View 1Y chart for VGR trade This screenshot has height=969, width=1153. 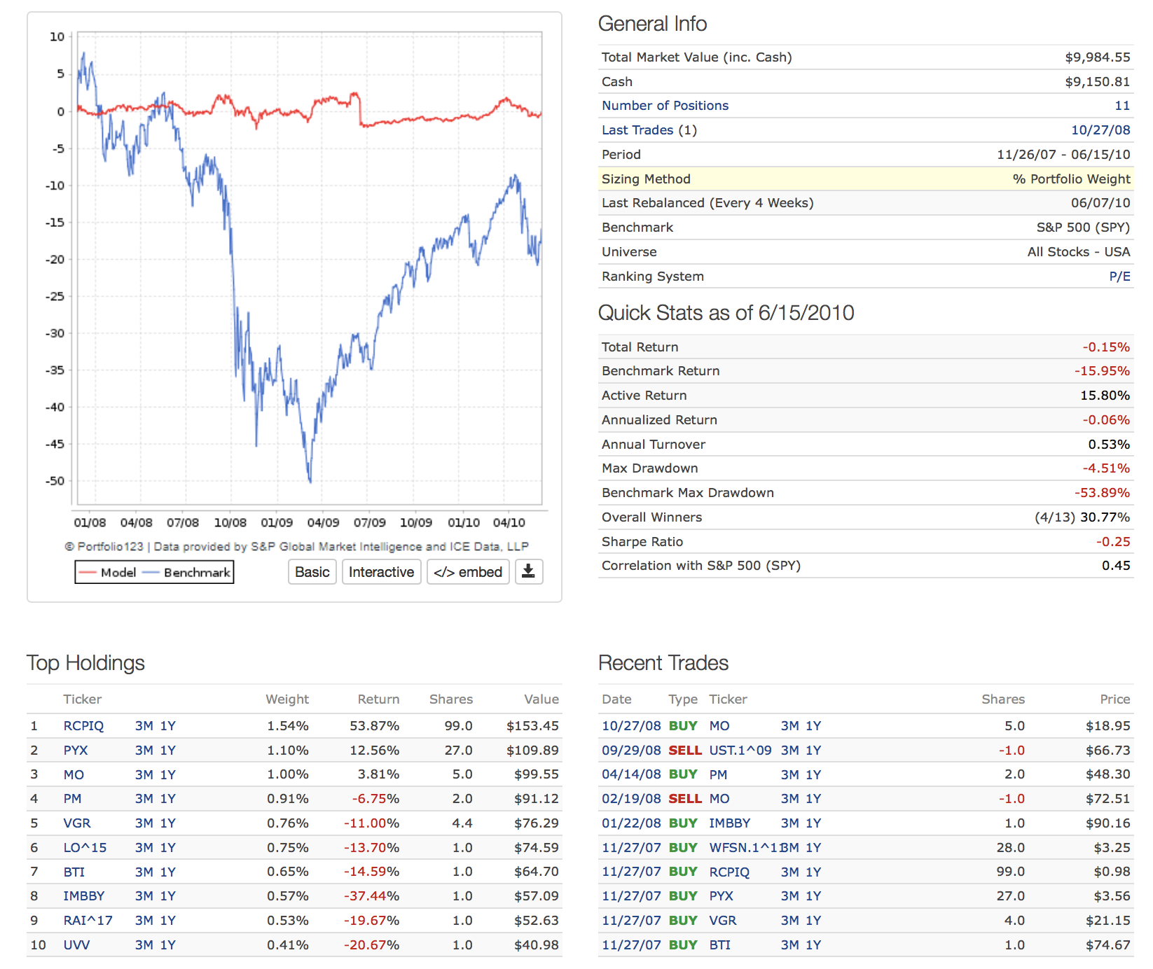coord(813,921)
